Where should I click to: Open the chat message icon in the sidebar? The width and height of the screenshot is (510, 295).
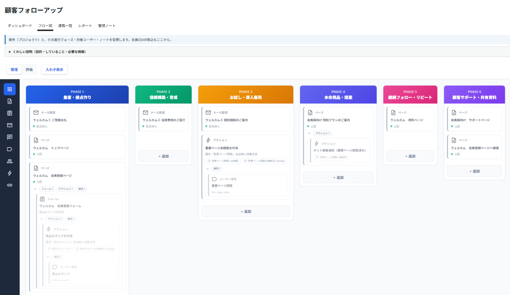pos(10,137)
